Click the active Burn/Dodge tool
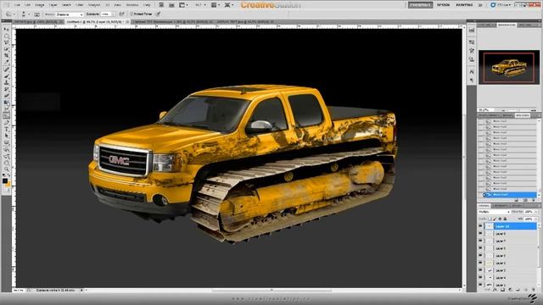Image resolution: width=543 pixels, height=305 pixels. point(6,115)
